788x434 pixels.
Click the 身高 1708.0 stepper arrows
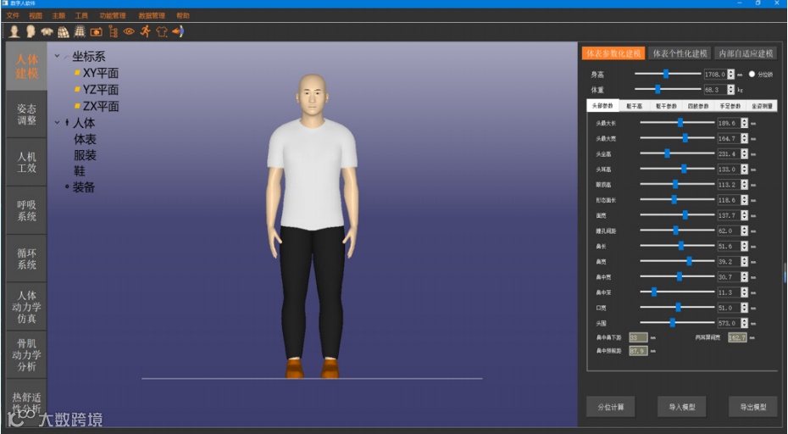730,74
